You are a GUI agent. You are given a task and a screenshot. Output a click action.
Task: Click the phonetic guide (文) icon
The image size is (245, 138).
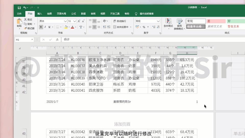[81, 27]
